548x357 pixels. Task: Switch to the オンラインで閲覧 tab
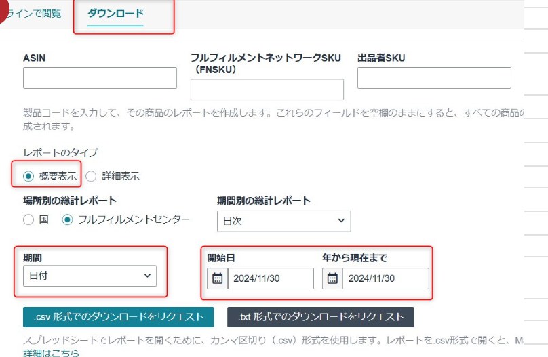coord(34,14)
